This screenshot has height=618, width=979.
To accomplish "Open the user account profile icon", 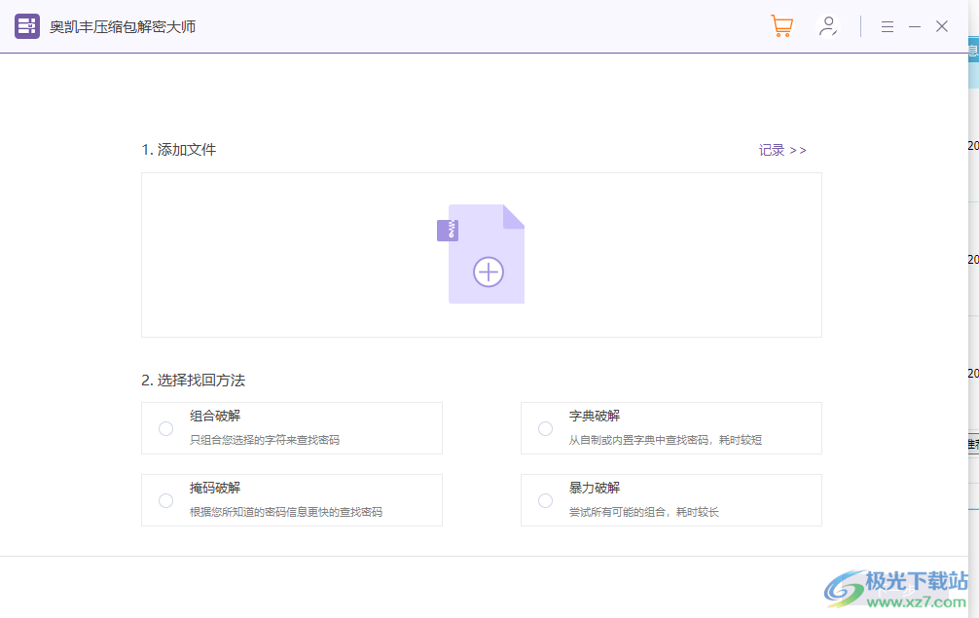I will pos(828,26).
